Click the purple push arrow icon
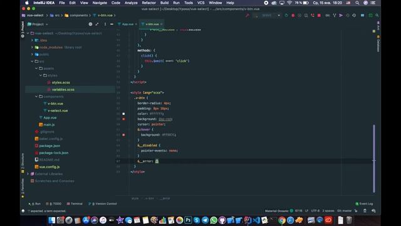This screenshot has width=401, height=226. pos(341,15)
